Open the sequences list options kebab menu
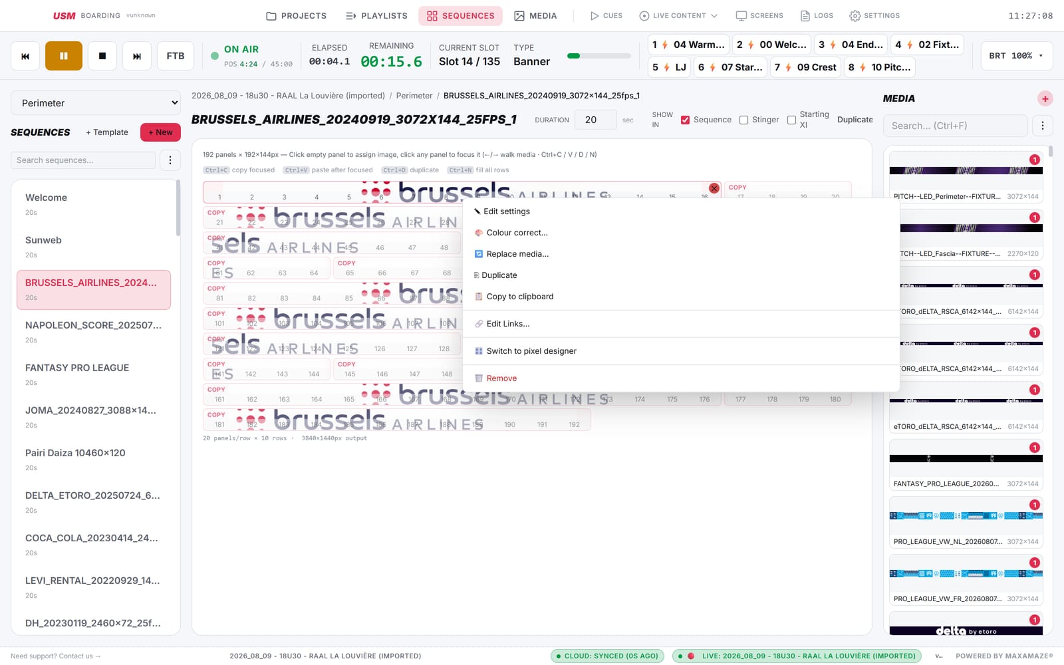This screenshot has height=665, width=1064. 170,160
